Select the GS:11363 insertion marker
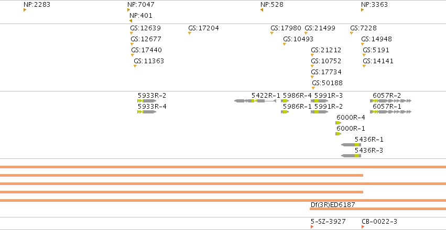This screenshot has width=446, height=230. (135, 66)
